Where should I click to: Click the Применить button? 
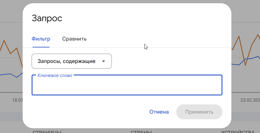pos(199,112)
